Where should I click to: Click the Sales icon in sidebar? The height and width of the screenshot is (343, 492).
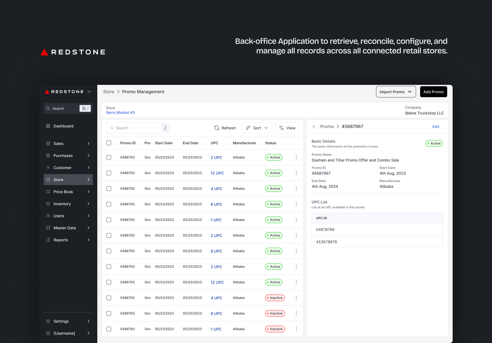pyautogui.click(x=48, y=143)
